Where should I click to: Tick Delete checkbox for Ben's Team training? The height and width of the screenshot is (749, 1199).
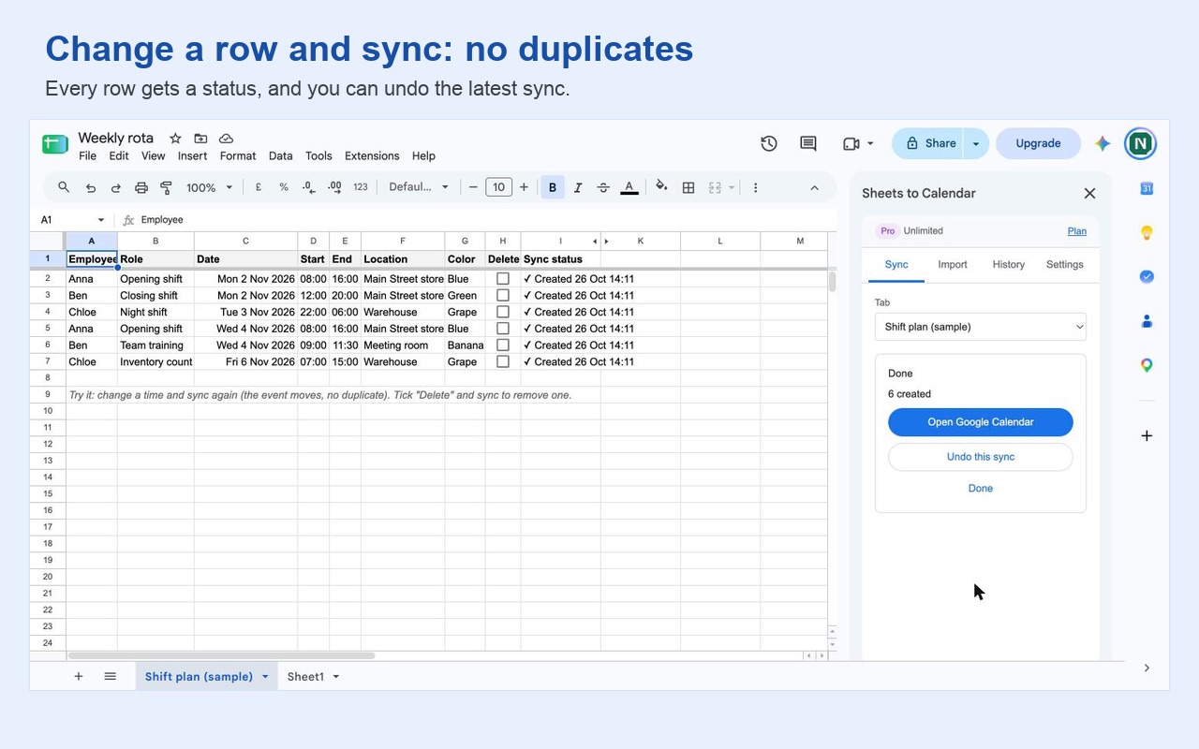[503, 345]
